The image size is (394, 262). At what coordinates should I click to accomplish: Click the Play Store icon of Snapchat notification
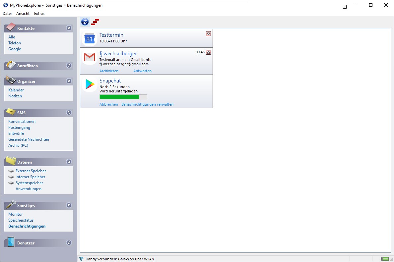point(90,84)
